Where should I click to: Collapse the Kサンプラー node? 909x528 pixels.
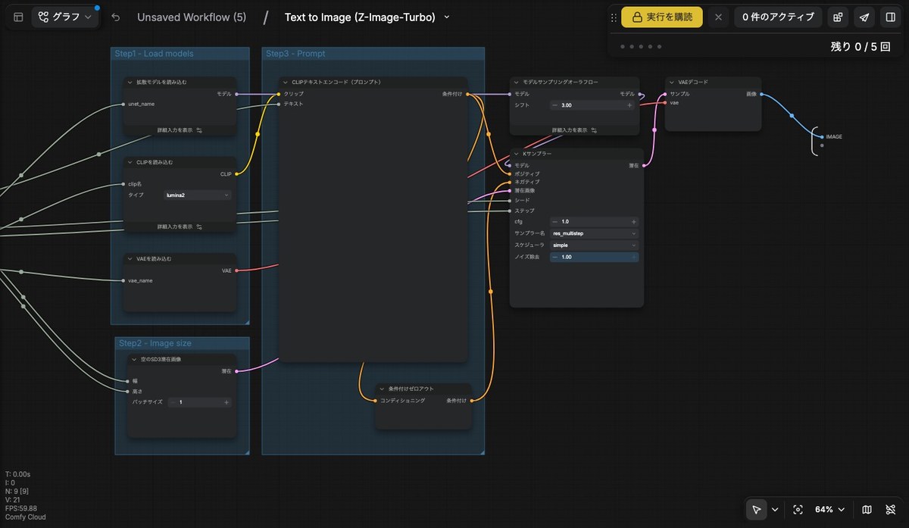[516, 154]
